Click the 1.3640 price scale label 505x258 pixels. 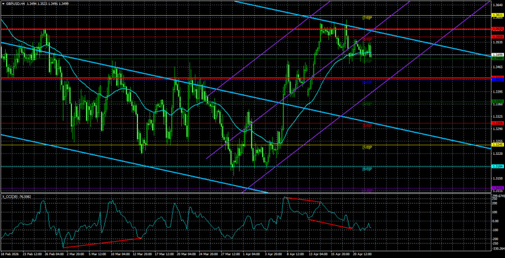pos(497,5)
